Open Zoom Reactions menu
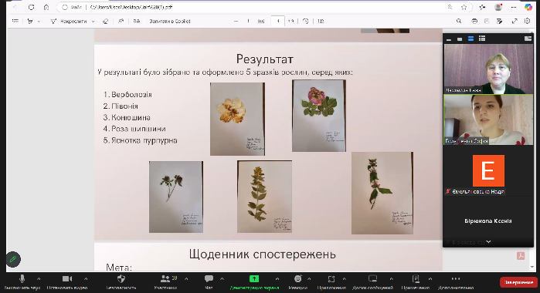The width and height of the screenshot is (540, 293). point(298,282)
